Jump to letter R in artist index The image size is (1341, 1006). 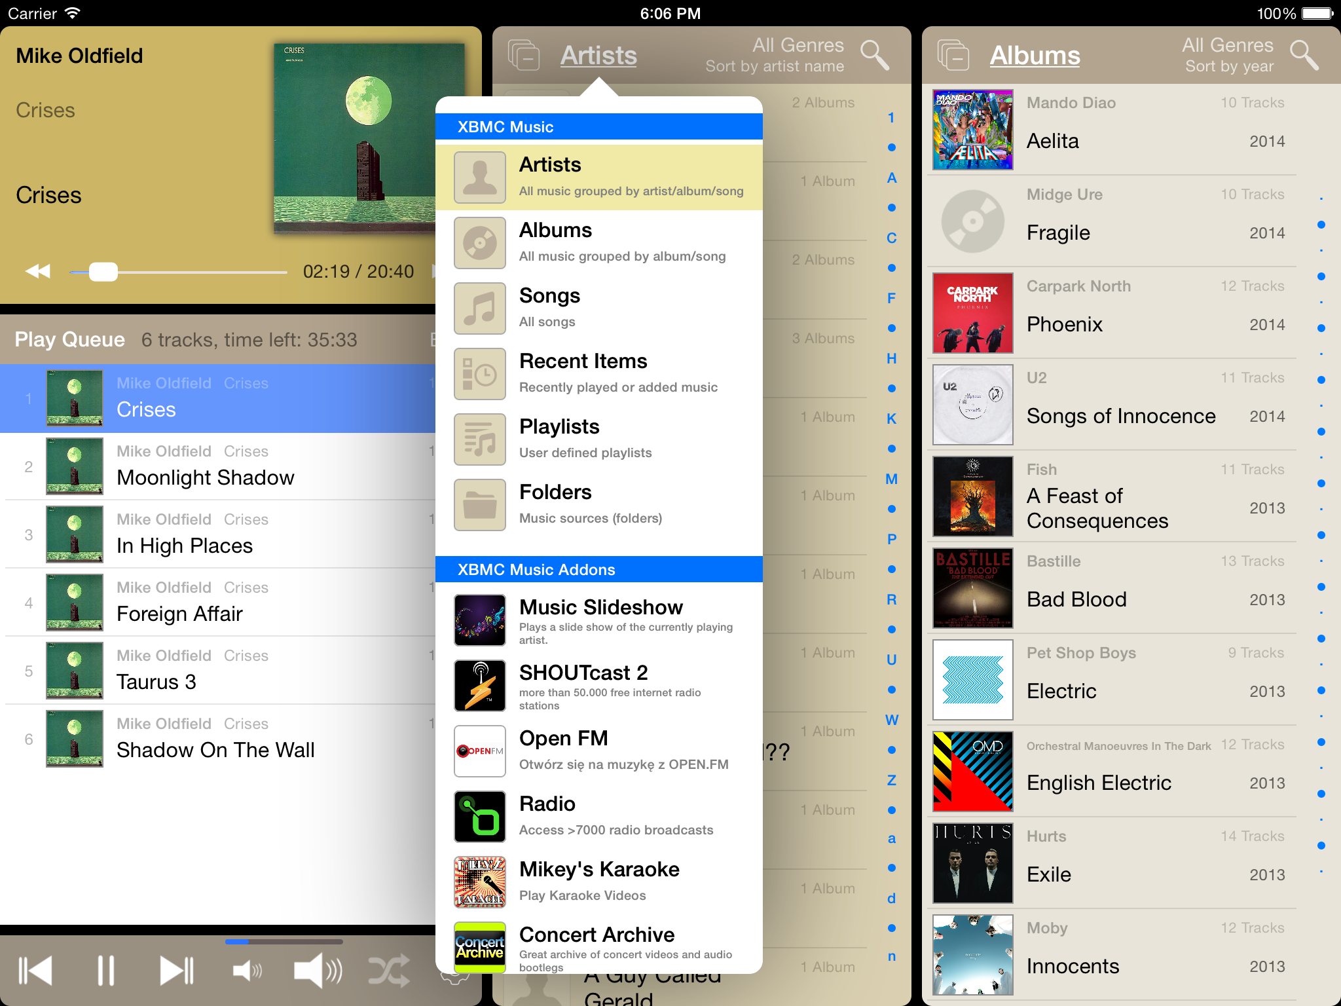[x=891, y=600]
